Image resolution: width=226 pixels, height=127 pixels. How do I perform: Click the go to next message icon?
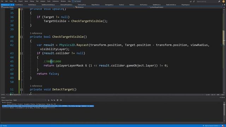(54, 100)
